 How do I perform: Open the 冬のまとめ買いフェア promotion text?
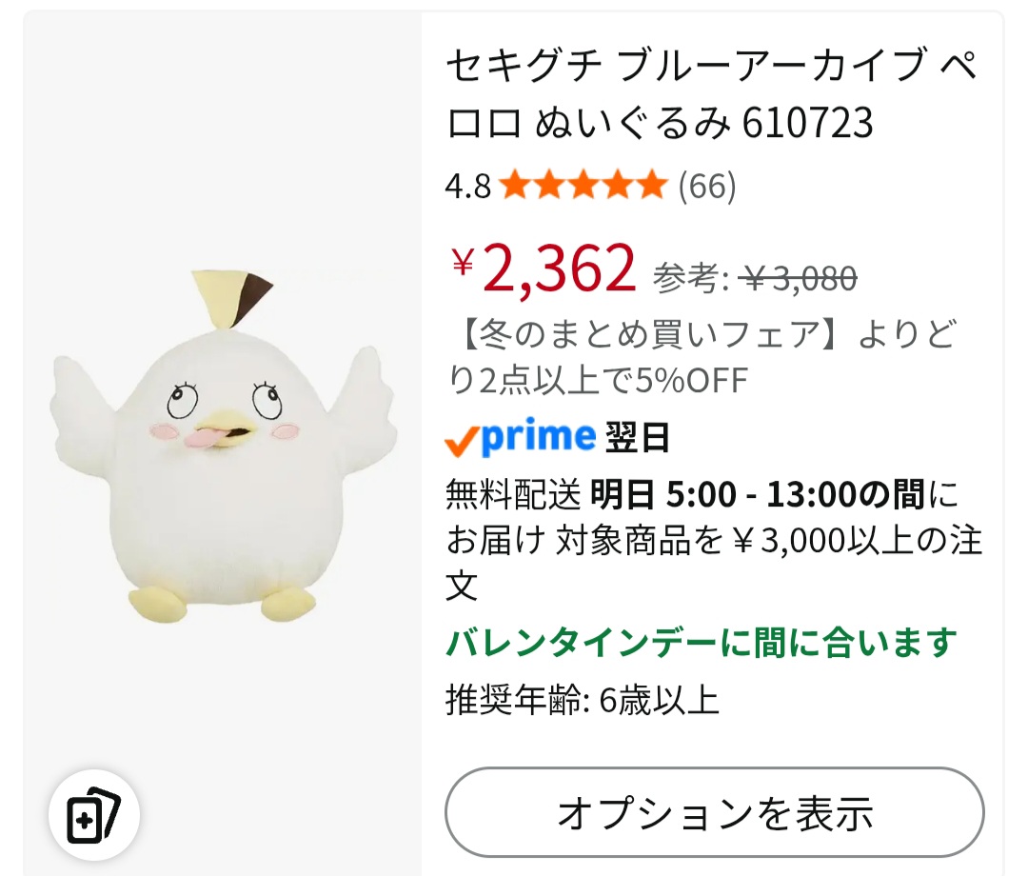[x=702, y=357]
